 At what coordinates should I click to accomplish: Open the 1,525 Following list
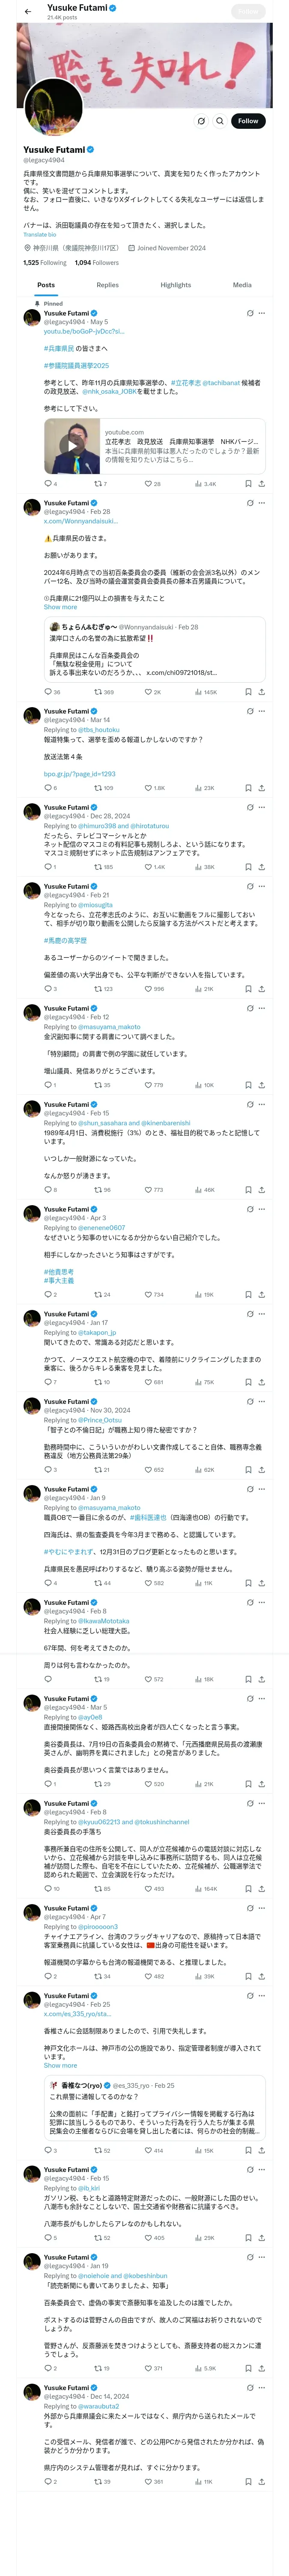coord(45,263)
